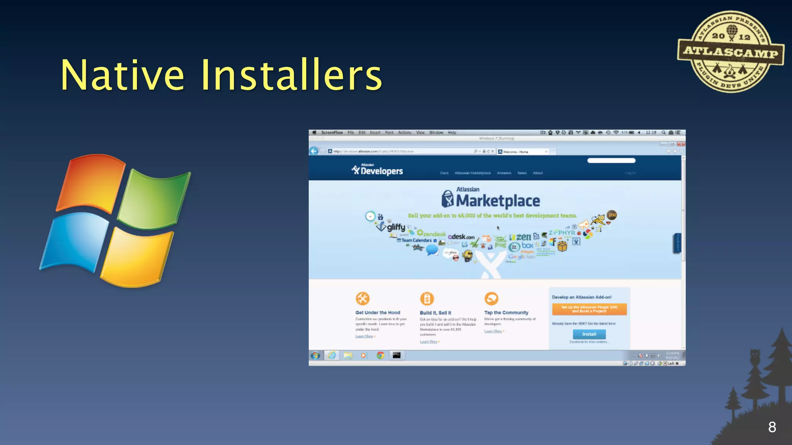Open Learn More under Tap the Community

pos(493,331)
